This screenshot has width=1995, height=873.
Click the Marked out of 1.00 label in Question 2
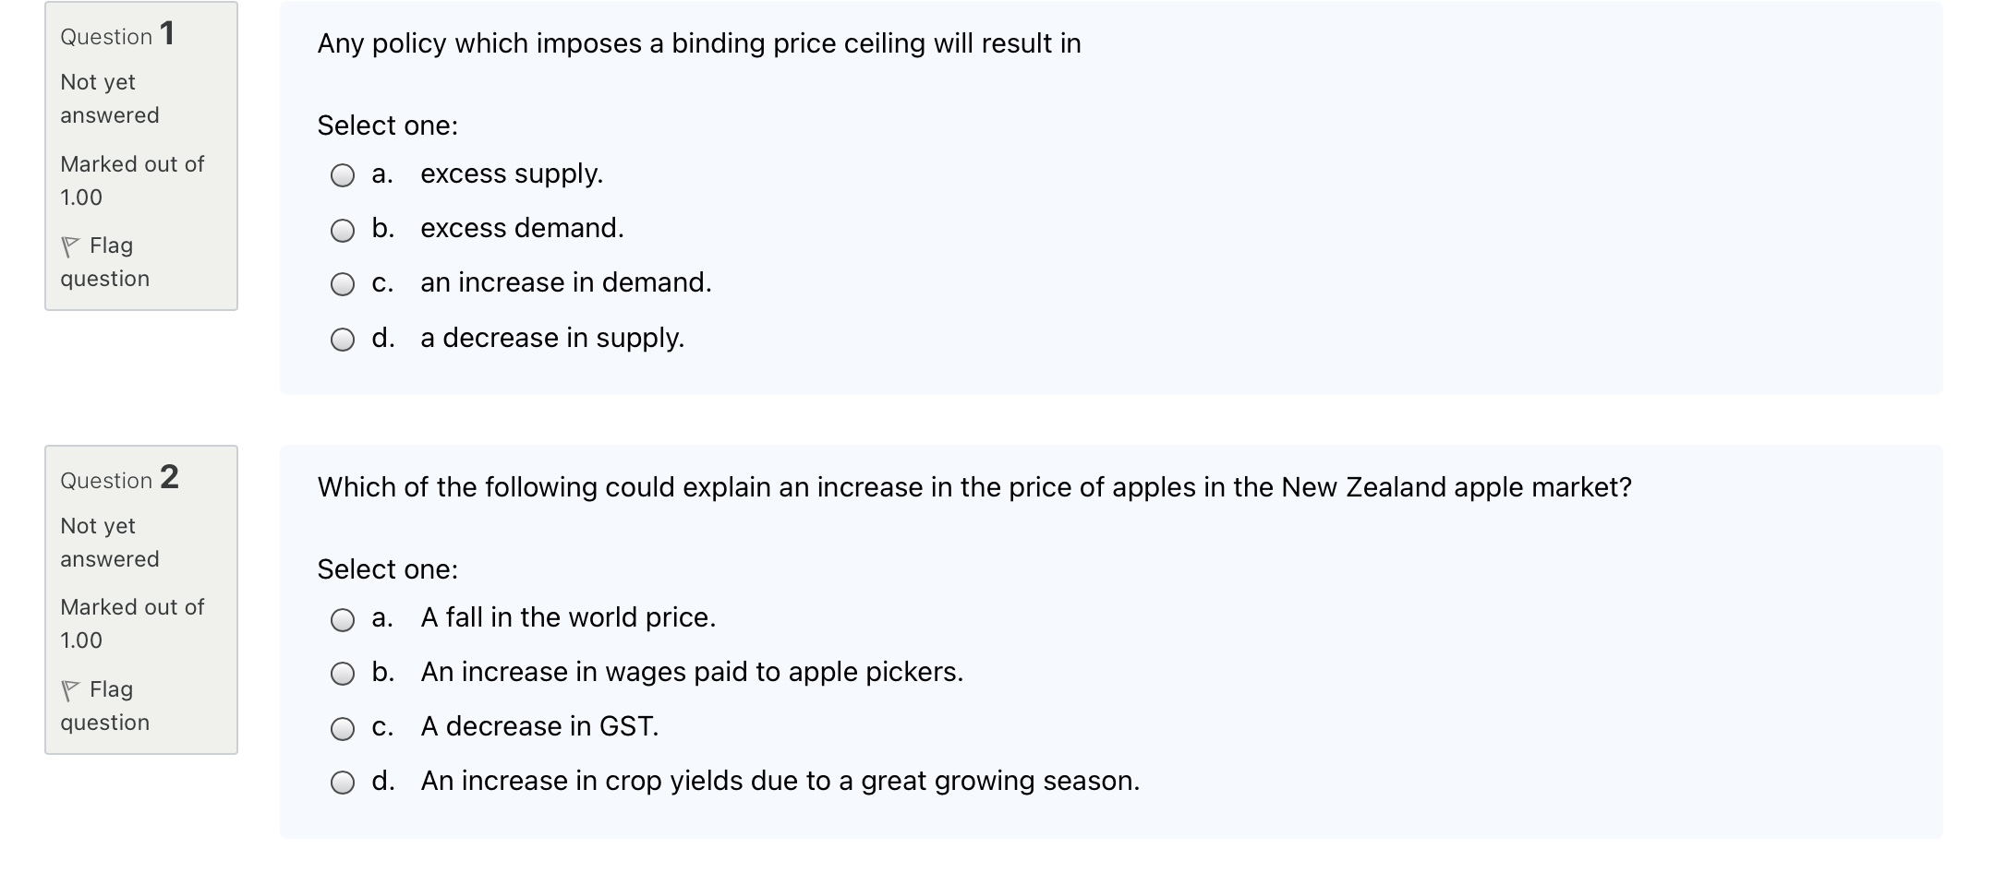tap(132, 623)
